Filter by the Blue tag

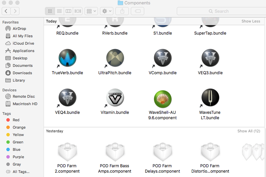(x=13, y=149)
